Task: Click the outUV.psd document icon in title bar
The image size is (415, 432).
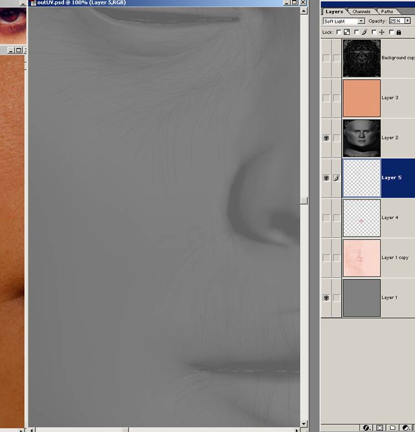Action: (x=33, y=3)
